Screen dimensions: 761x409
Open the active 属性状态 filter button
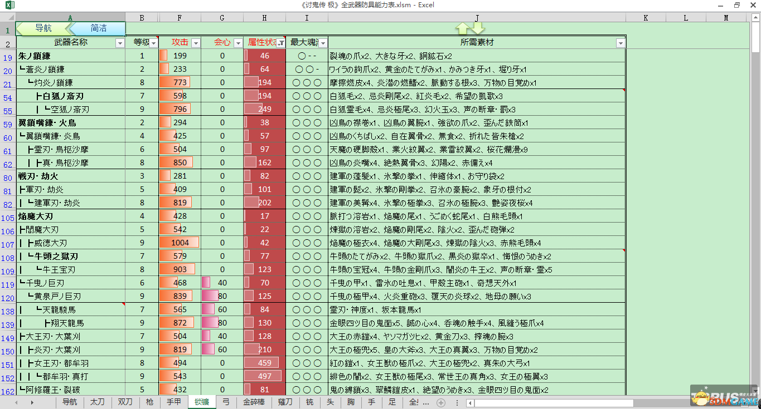[280, 43]
